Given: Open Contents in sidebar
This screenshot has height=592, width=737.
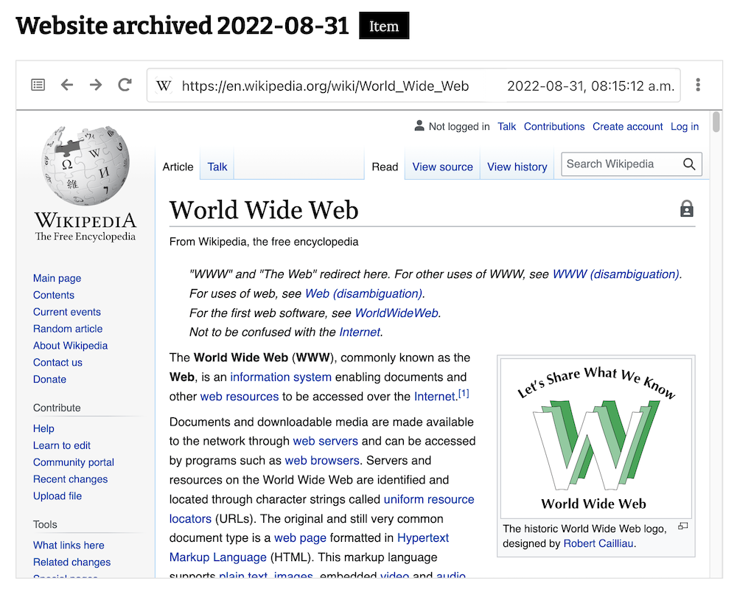Looking at the screenshot, I should coord(54,296).
